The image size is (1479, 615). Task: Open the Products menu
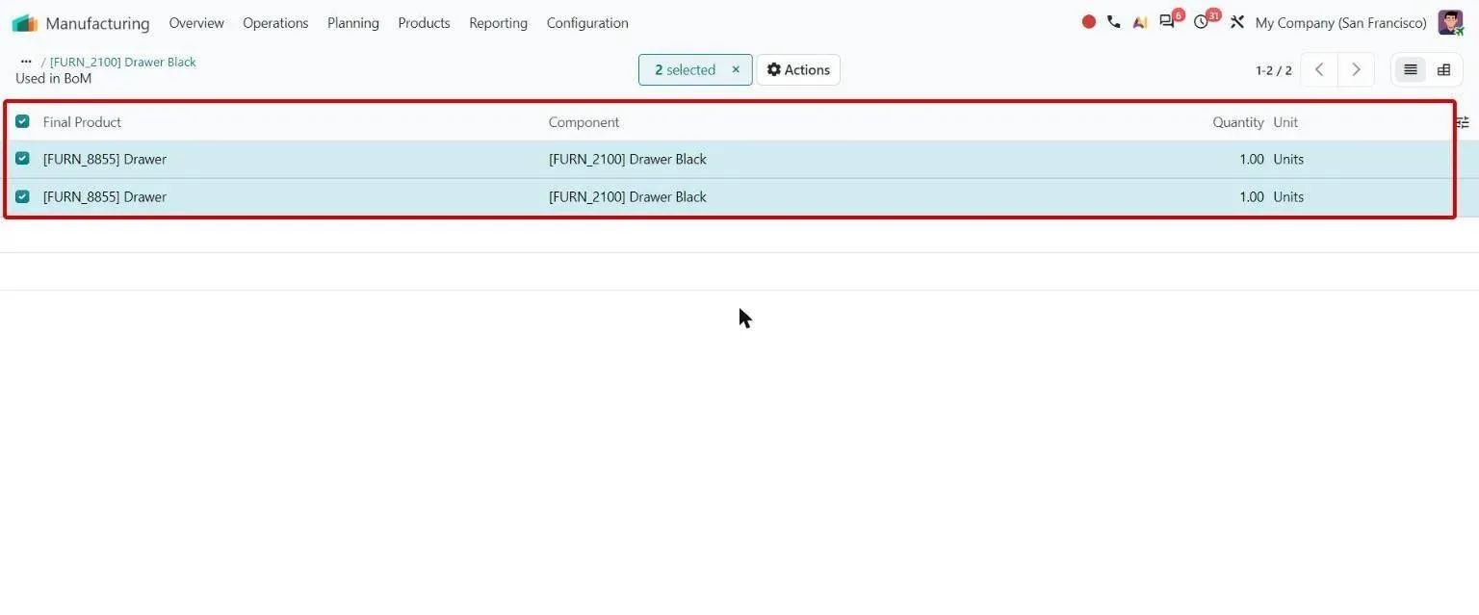[x=424, y=23]
